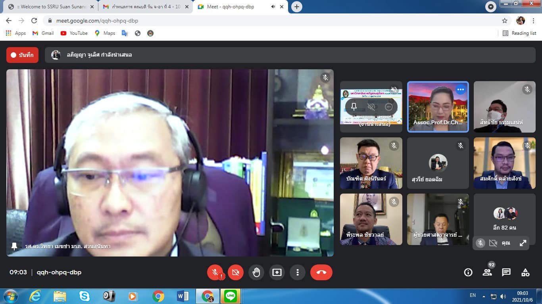This screenshot has width=542, height=304.
Task: Show participants list with 92 badge
Action: click(487, 272)
